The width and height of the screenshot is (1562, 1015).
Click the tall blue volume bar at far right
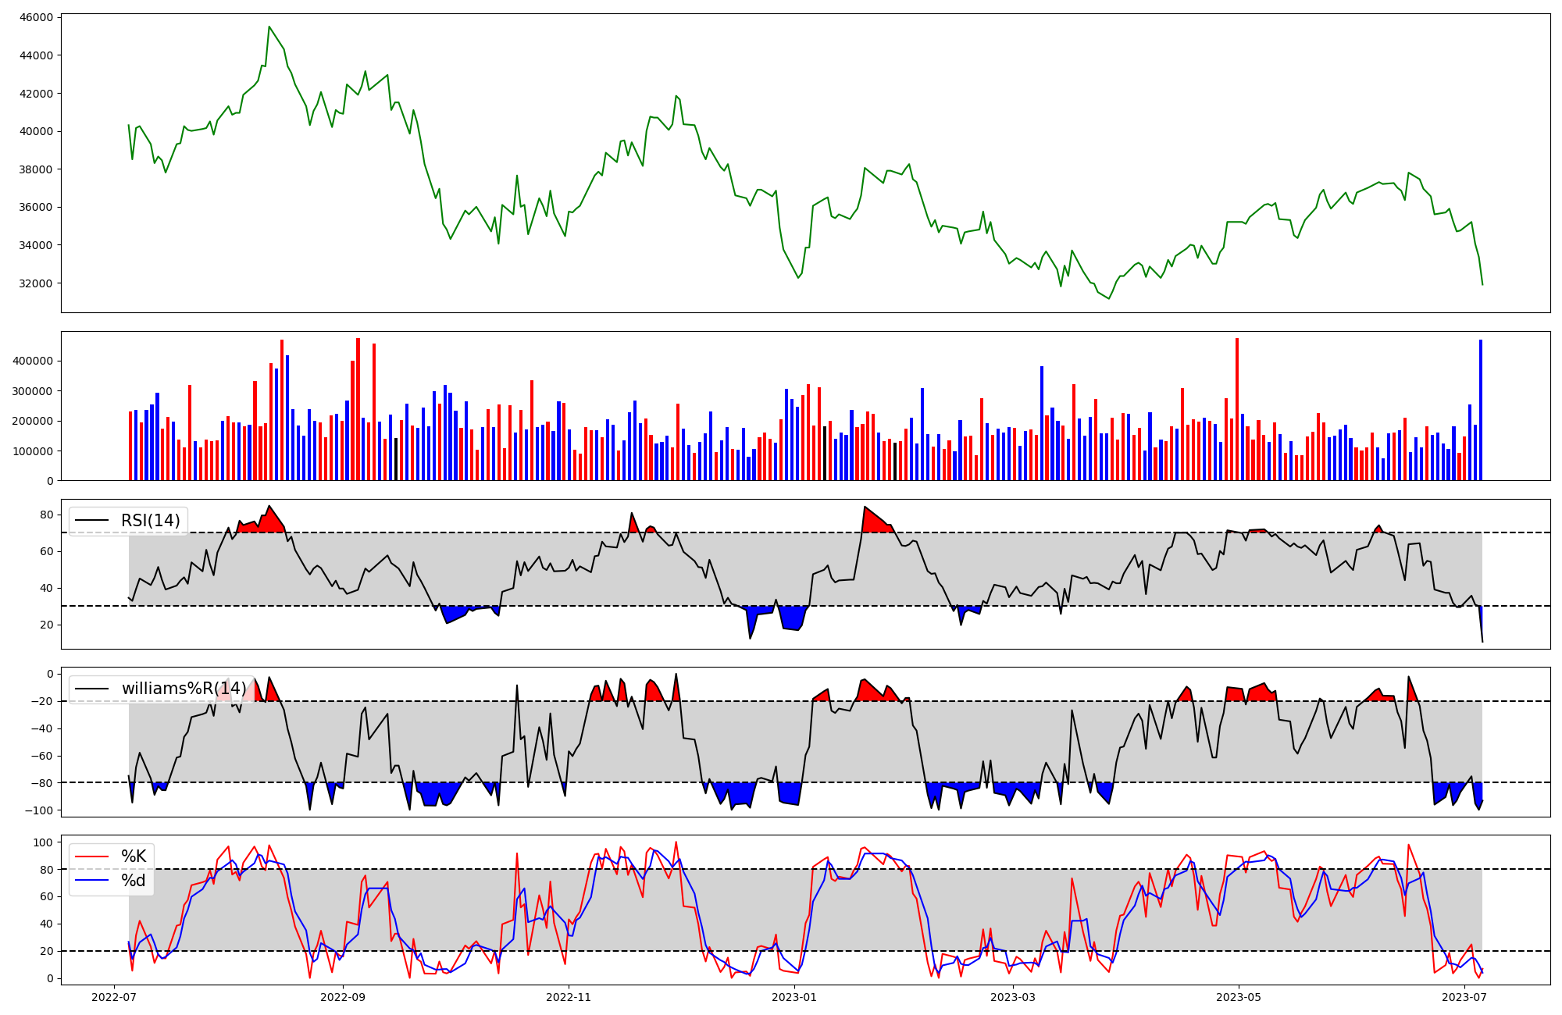[1480, 410]
